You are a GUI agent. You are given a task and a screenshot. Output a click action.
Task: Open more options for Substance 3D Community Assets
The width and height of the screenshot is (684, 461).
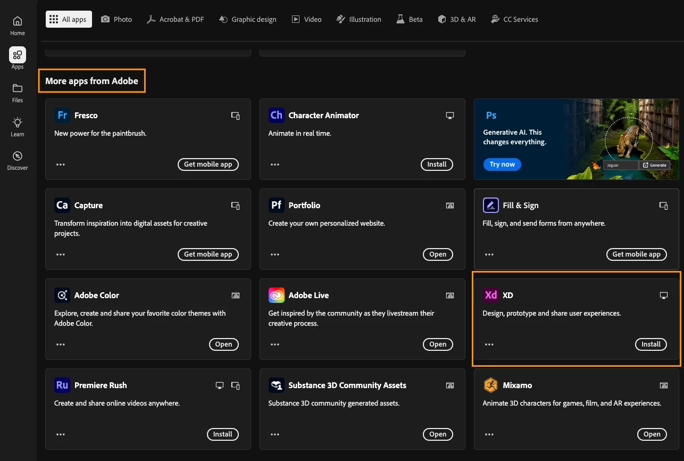(x=275, y=434)
